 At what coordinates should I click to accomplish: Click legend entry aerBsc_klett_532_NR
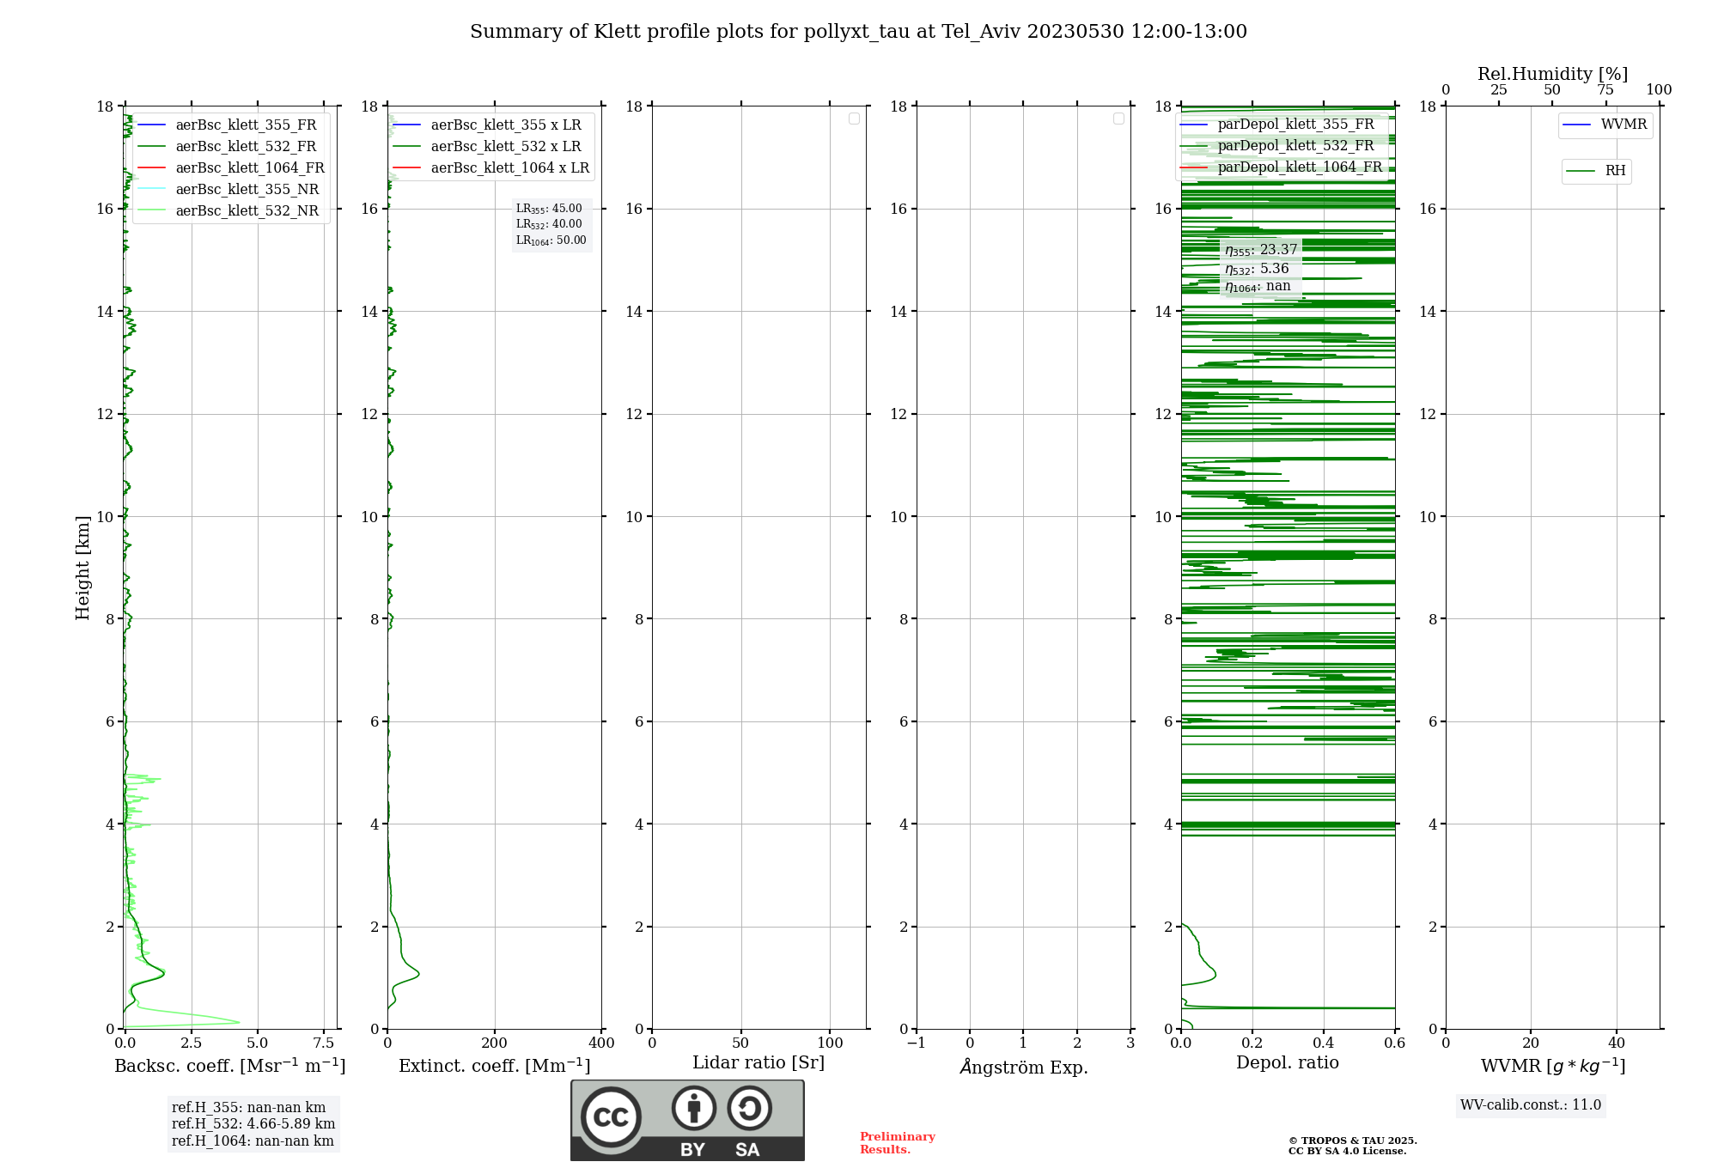228,210
